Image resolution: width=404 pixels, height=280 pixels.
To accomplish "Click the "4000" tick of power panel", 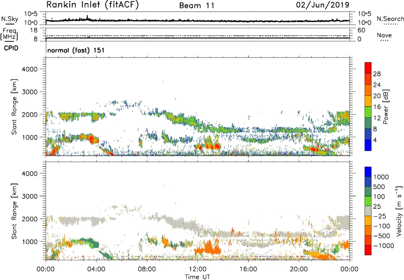I will click(29, 69).
